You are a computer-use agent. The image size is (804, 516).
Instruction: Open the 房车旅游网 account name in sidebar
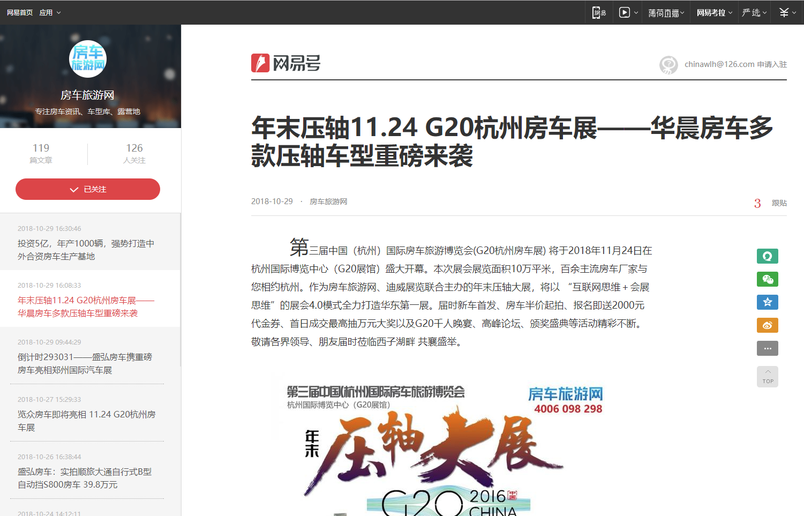pos(87,95)
